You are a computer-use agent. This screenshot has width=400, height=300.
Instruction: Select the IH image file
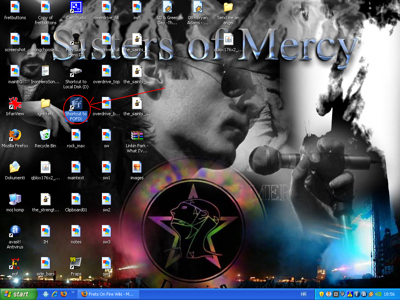pyautogui.click(x=45, y=235)
